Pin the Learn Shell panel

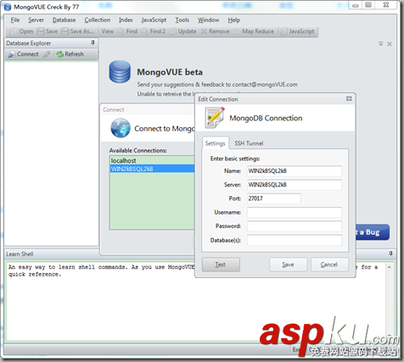[x=391, y=253]
